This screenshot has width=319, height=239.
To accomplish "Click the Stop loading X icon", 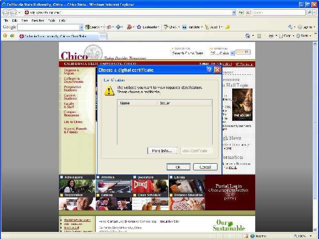I will click(x=248, y=12).
